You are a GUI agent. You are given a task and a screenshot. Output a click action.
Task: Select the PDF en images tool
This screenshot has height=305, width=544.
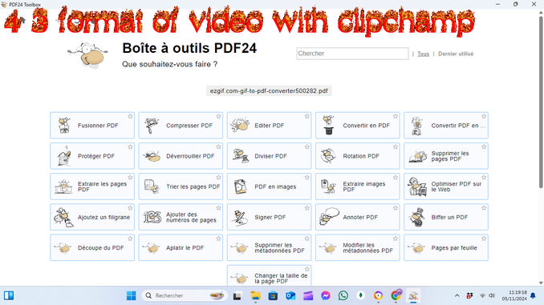click(x=270, y=187)
